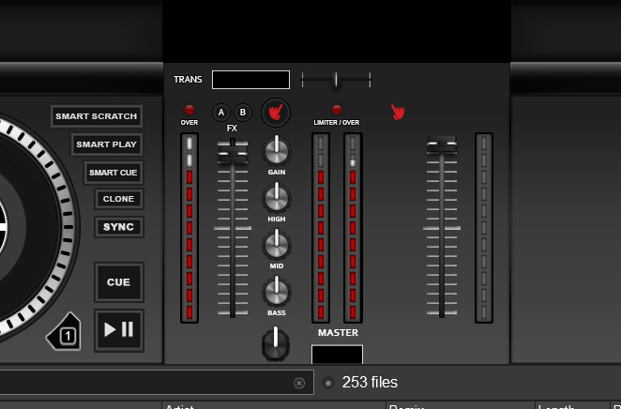Click the horizontal slider next to TRANS
The image size is (621, 409).
(336, 80)
